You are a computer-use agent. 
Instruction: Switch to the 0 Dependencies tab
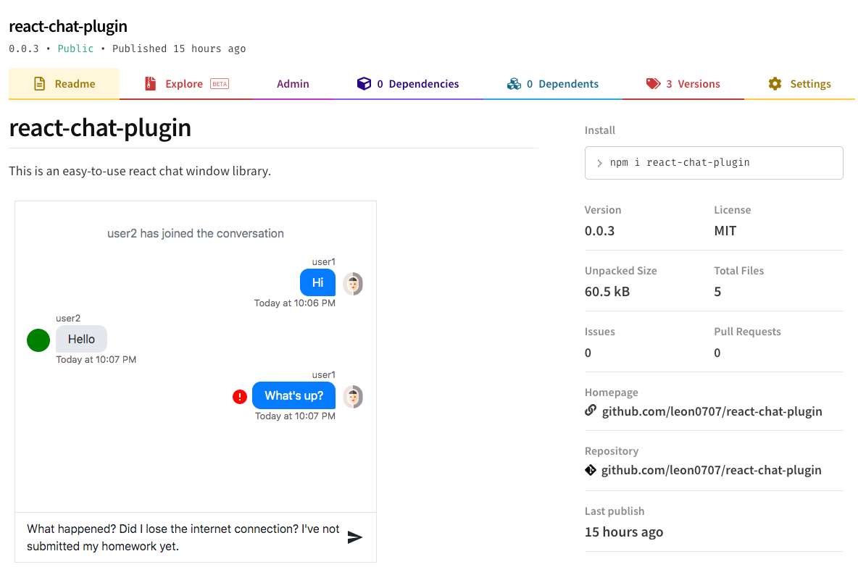click(408, 83)
